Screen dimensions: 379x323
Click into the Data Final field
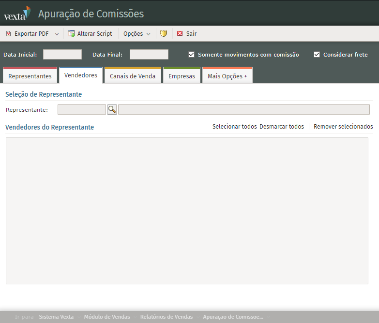pyautogui.click(x=149, y=55)
